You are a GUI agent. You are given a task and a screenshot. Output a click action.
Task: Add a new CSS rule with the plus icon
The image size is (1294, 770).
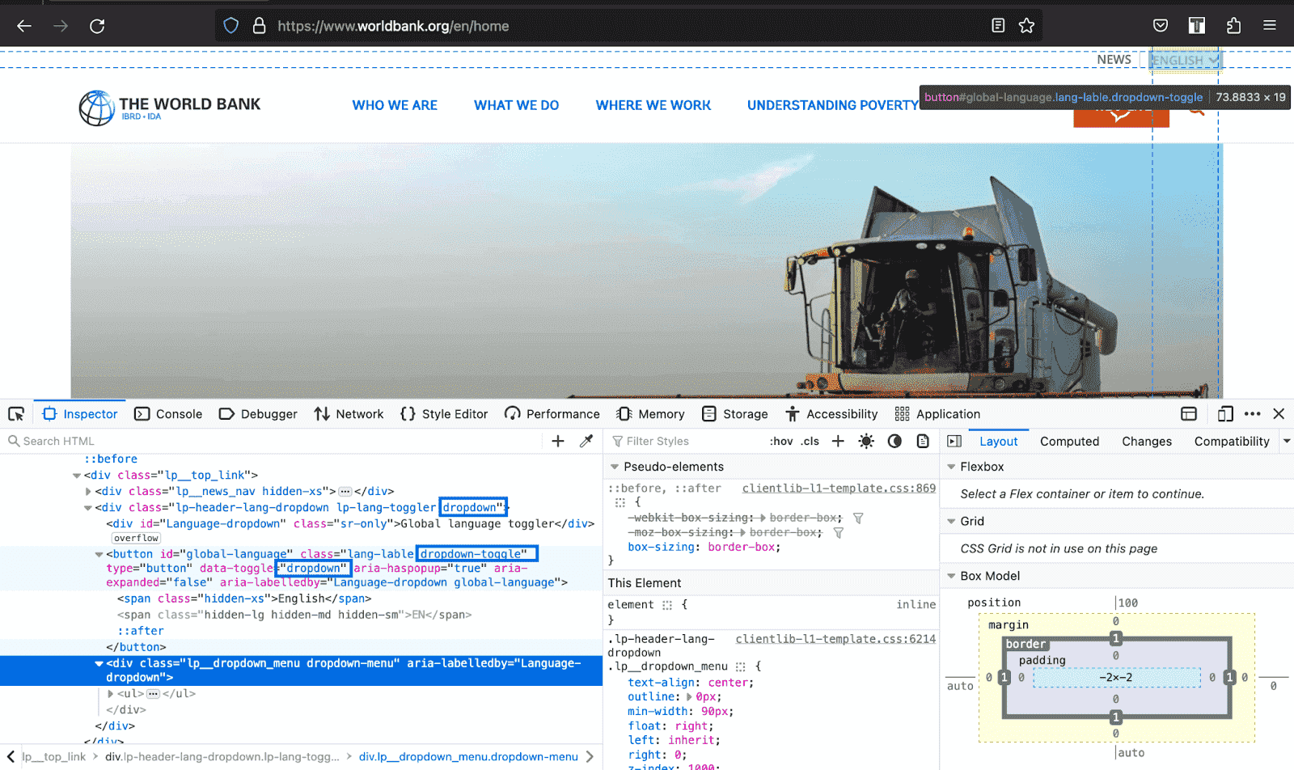click(838, 441)
